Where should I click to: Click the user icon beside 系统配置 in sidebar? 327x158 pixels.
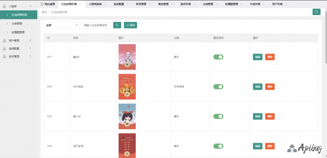click(4, 48)
